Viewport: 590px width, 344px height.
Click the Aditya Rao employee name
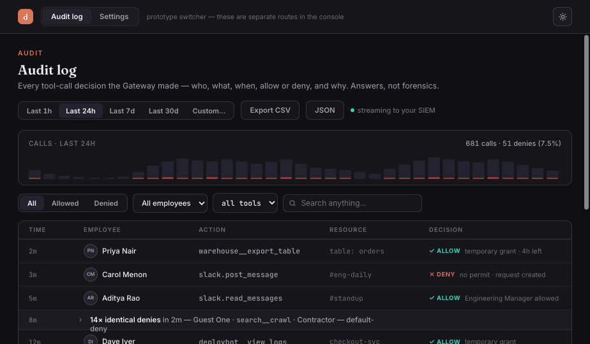(121, 298)
